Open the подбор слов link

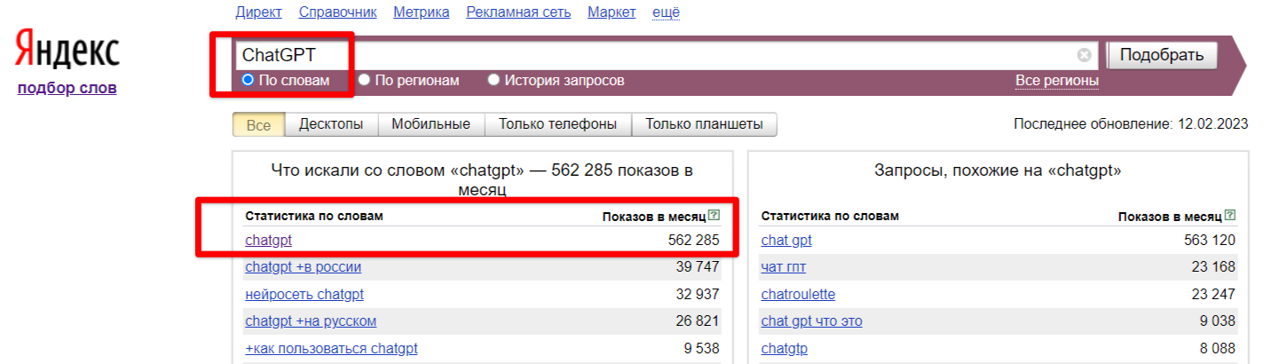pos(67,87)
